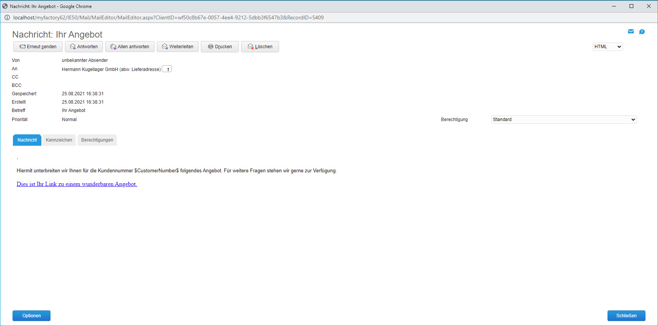
Task: Switch to the Kennzeichen tab
Action: (59, 140)
